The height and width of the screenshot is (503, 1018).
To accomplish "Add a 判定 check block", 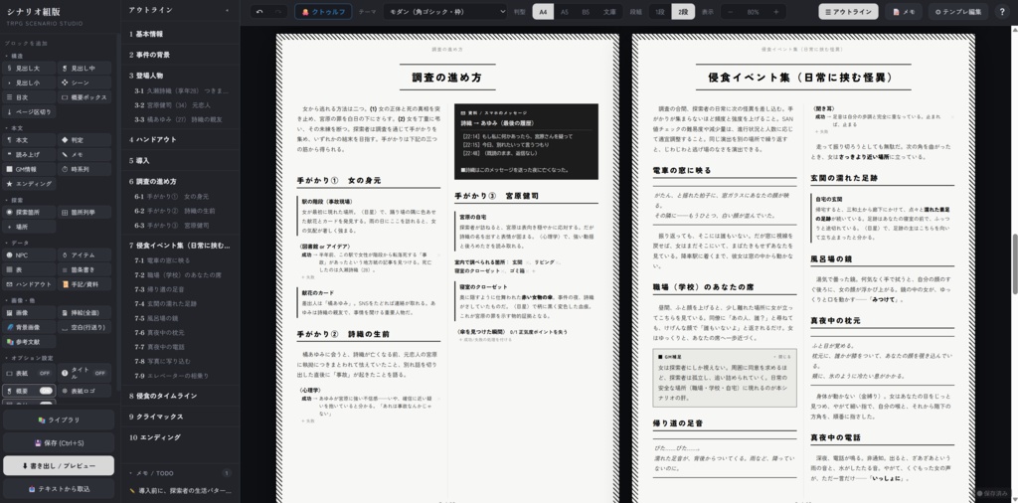I will [x=85, y=140].
